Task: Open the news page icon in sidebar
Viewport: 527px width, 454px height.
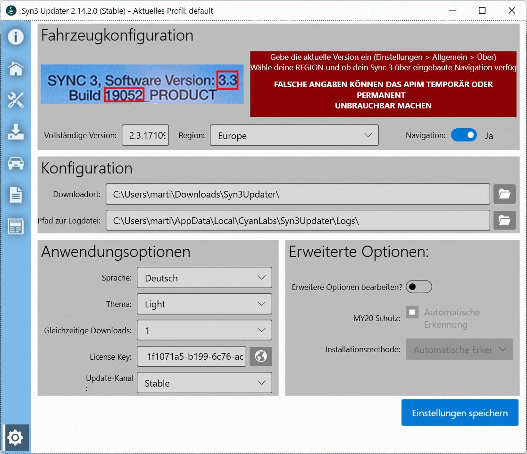Action: (16, 226)
